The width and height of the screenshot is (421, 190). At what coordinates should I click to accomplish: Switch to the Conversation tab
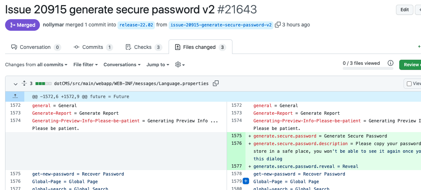tap(36, 47)
